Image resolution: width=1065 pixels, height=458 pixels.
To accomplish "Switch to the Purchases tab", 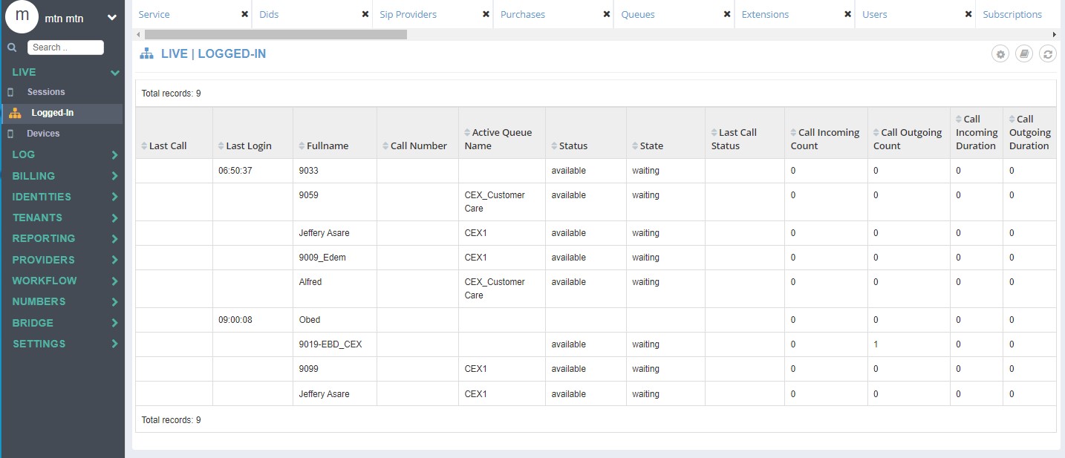I will 523,14.
